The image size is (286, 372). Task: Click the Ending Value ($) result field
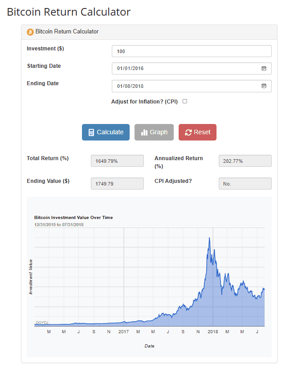(117, 184)
